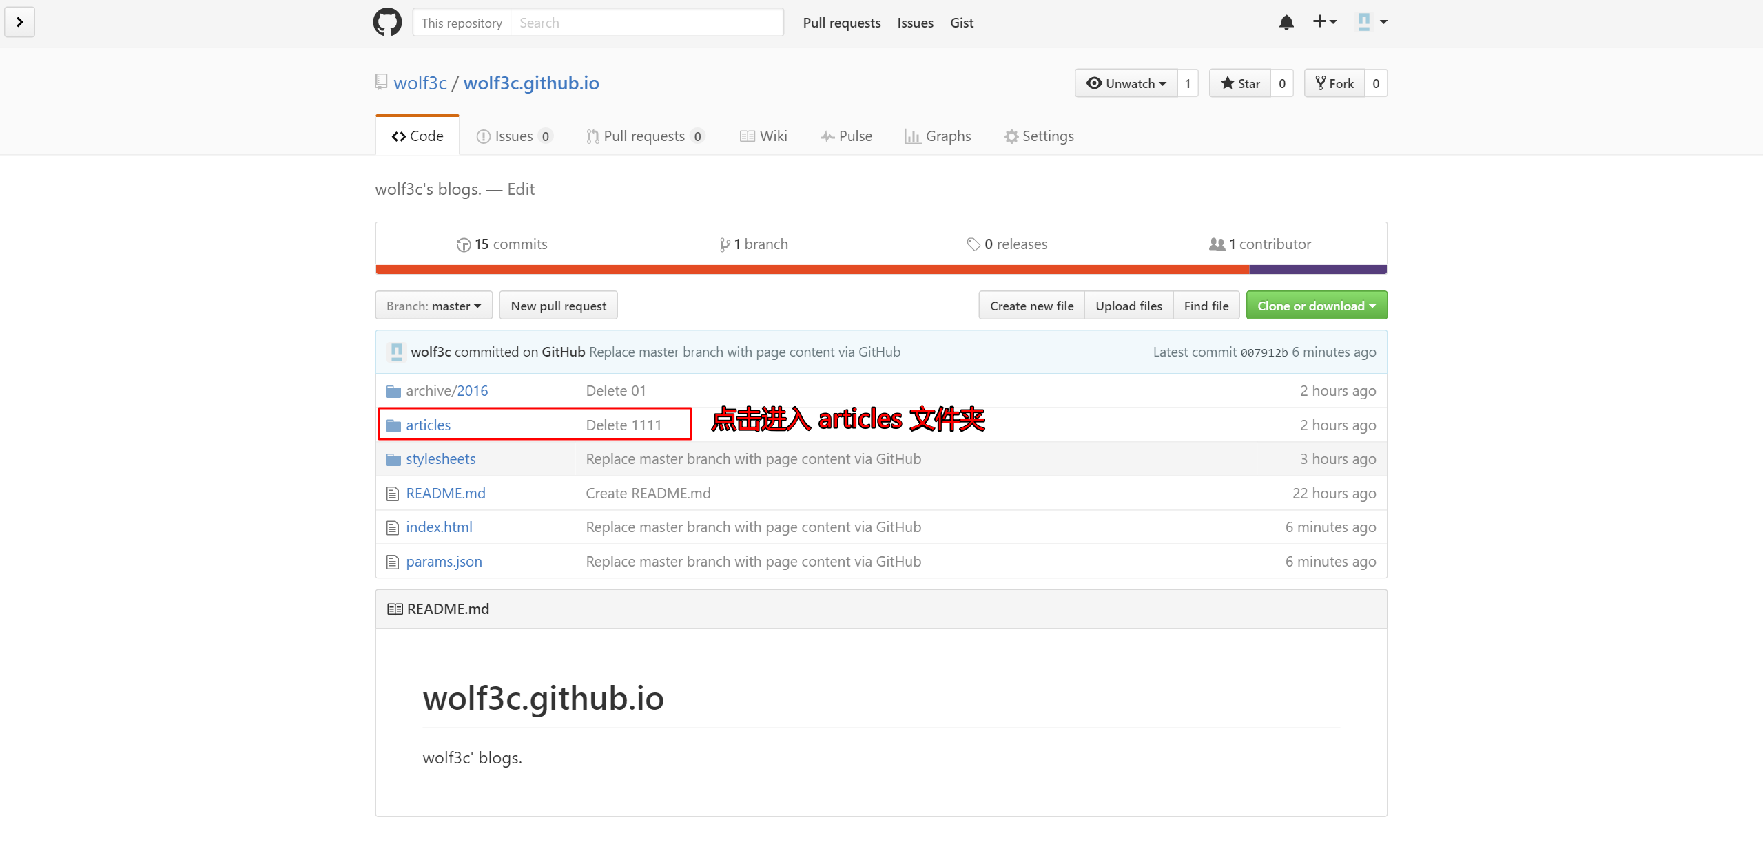Screen dimensions: 1763x846
Task: Open the params.json file
Action: pos(444,562)
